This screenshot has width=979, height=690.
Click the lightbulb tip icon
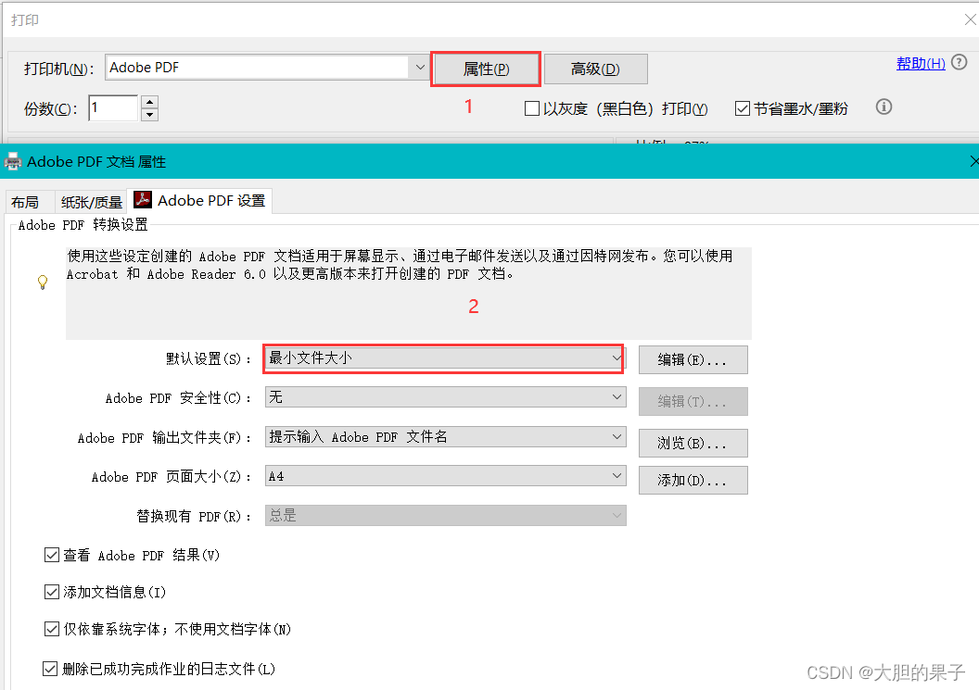[43, 282]
